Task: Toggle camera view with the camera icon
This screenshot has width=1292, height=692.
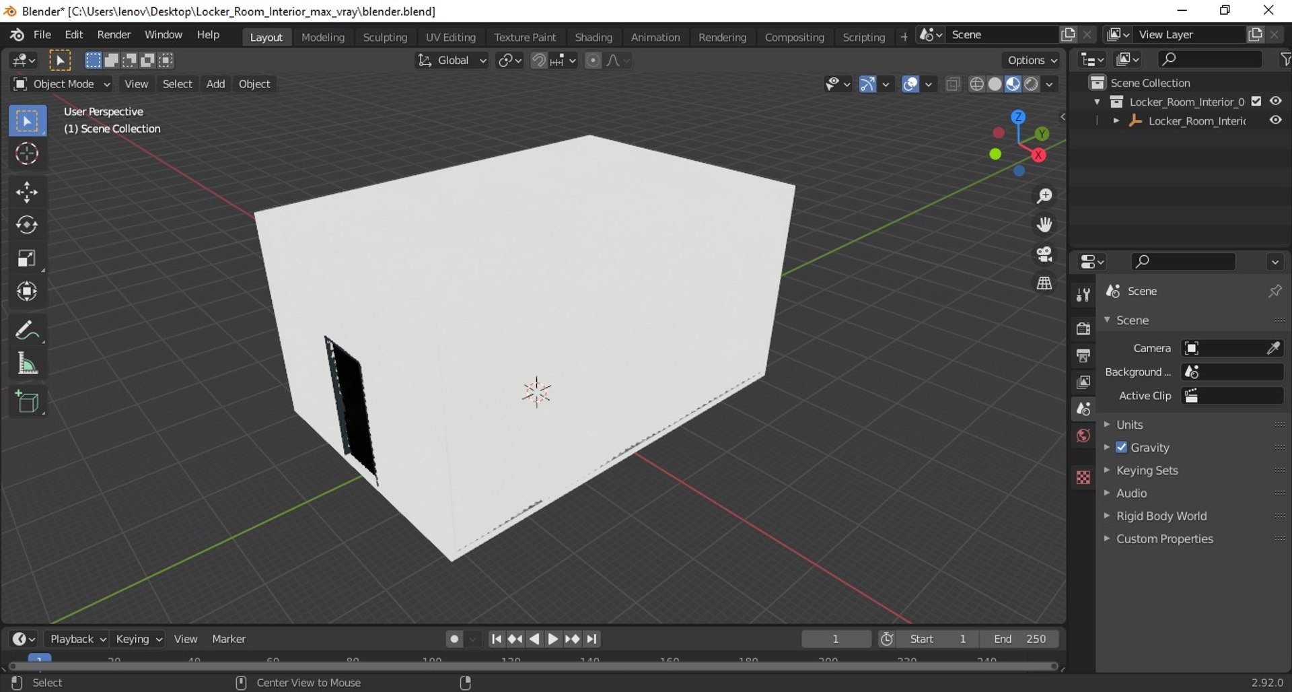Action: point(1044,254)
